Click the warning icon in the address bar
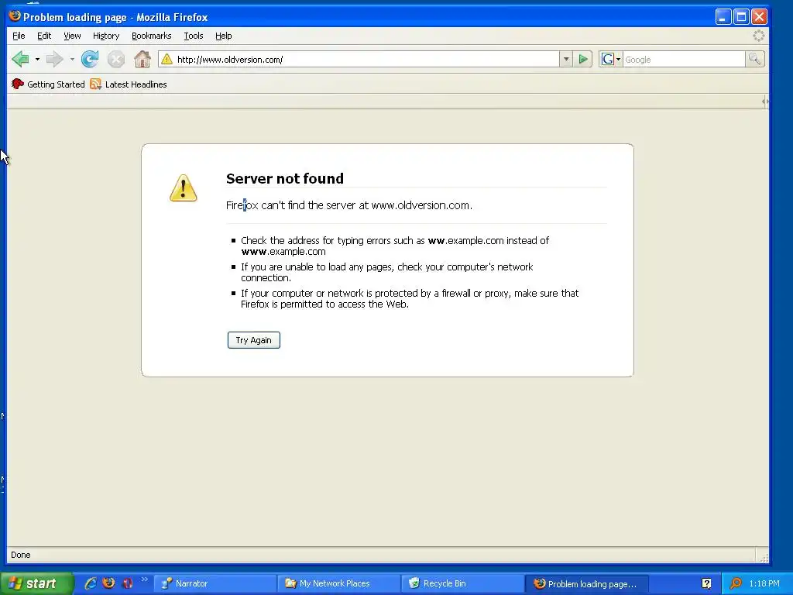This screenshot has height=595, width=793. pos(166,59)
